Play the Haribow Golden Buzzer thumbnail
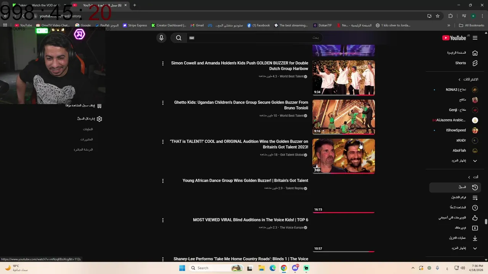The height and width of the screenshot is (274, 488). 344,78
